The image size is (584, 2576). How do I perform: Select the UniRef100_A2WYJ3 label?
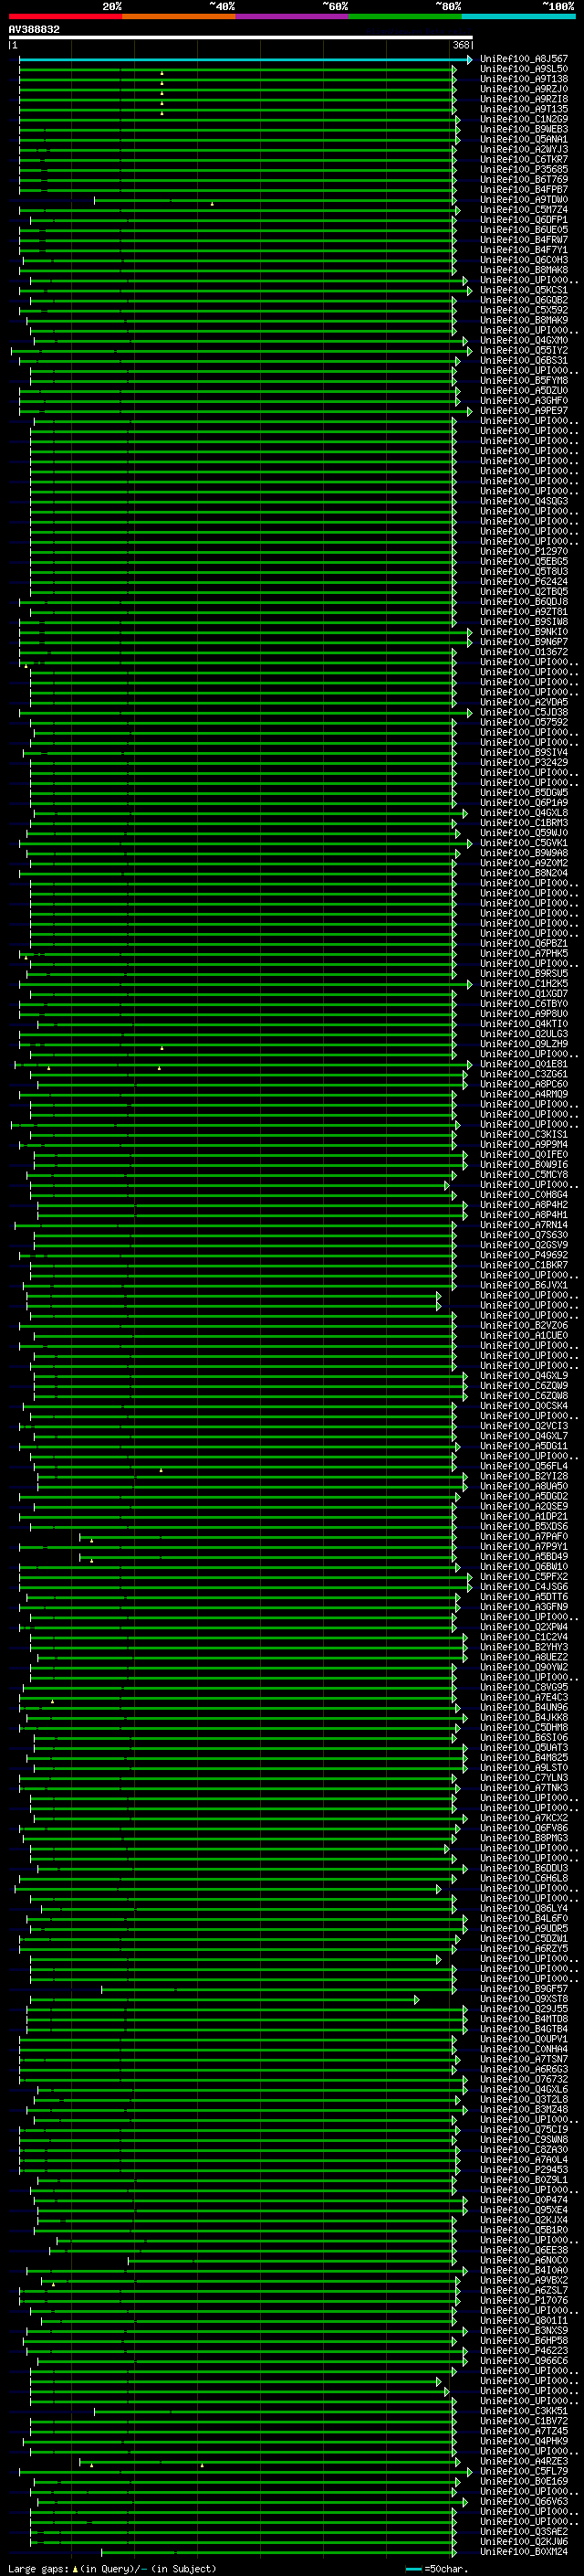click(x=524, y=150)
